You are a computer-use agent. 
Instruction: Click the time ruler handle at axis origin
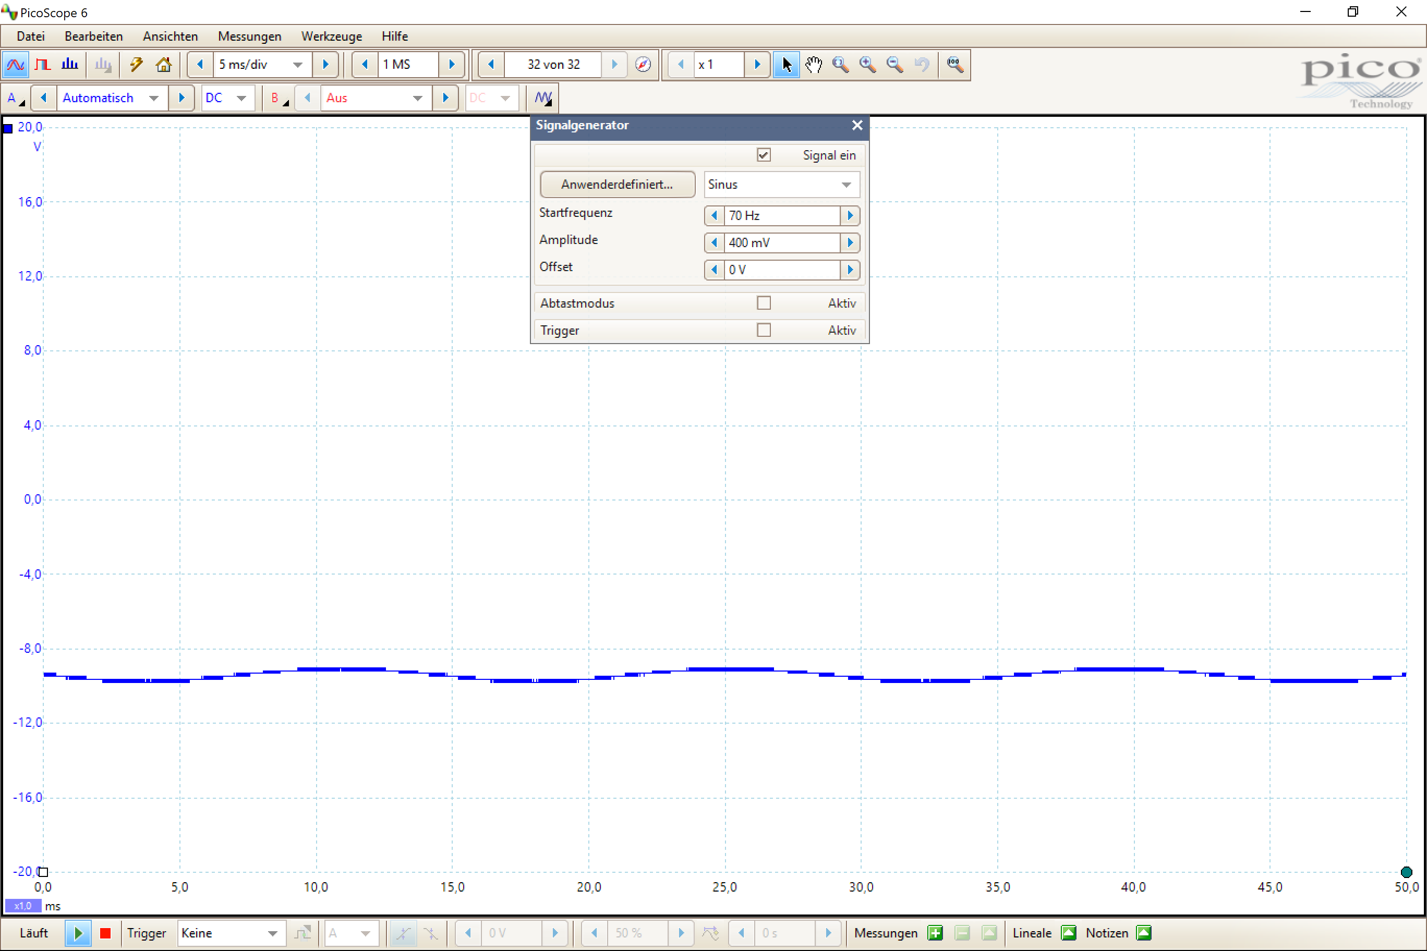(43, 872)
